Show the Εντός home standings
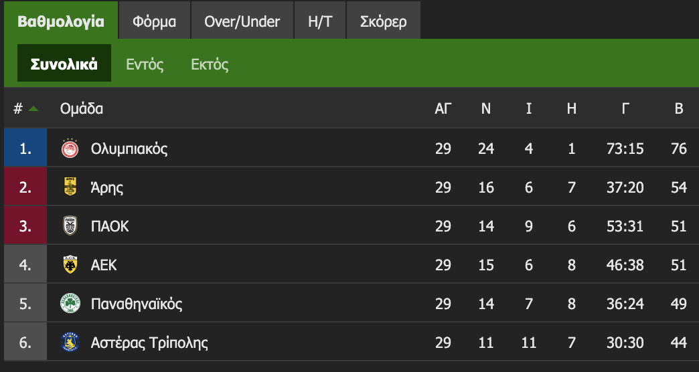This screenshot has height=372, width=699. (x=145, y=64)
